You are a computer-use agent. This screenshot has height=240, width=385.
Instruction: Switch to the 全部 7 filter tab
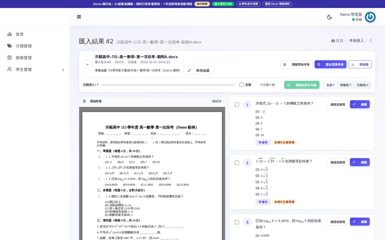(x=331, y=85)
